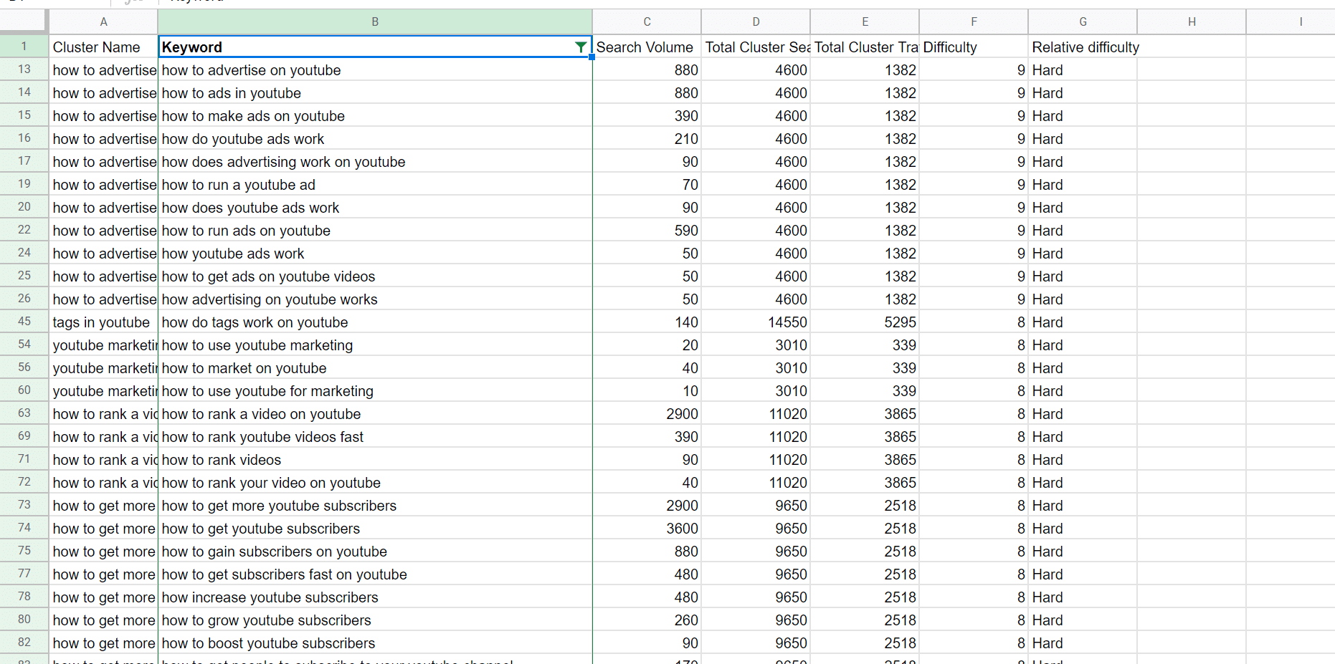The width and height of the screenshot is (1335, 664).
Task: Select column B header
Action: click(x=375, y=21)
